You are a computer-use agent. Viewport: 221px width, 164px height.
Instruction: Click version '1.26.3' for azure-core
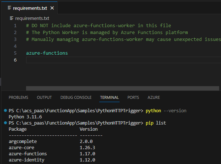tap(87, 148)
